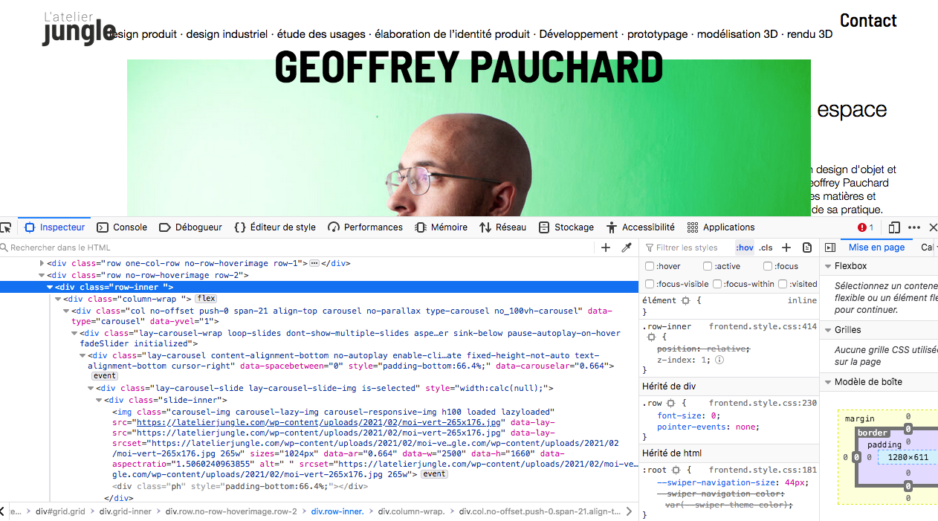Screen dimensions: 938x521
Task: Toggle the .cls class panel button
Action: 766,247
